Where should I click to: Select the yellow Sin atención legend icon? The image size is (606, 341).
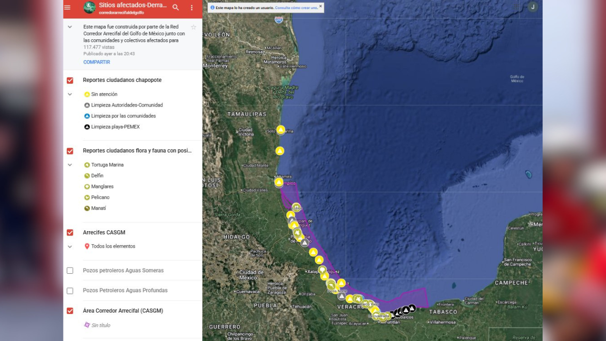pyautogui.click(x=87, y=94)
